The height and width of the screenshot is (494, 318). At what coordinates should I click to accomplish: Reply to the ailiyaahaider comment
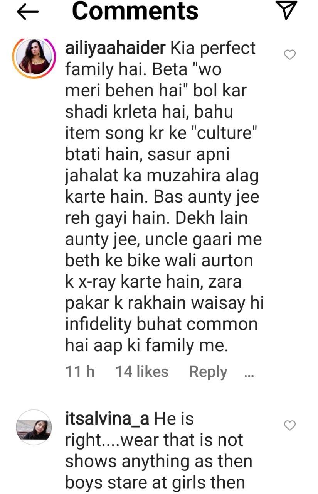(x=208, y=372)
